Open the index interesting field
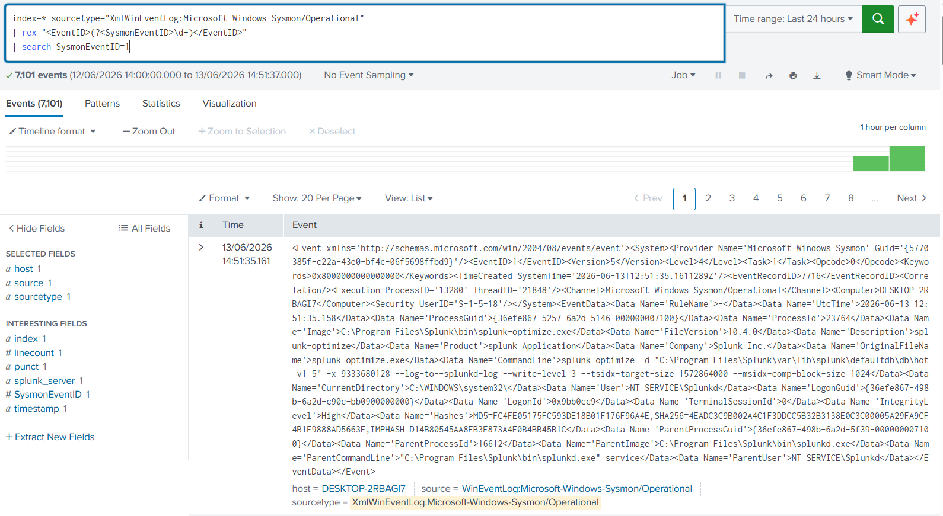This screenshot has width=943, height=516. 26,339
